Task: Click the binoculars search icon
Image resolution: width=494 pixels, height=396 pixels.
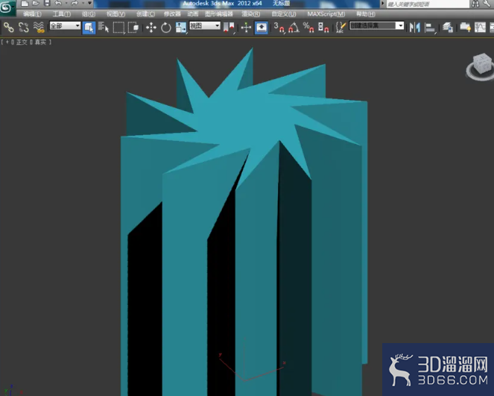Action: click(x=475, y=4)
